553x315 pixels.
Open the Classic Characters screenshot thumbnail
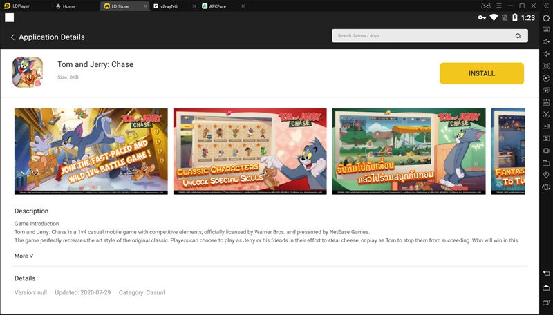tap(250, 151)
